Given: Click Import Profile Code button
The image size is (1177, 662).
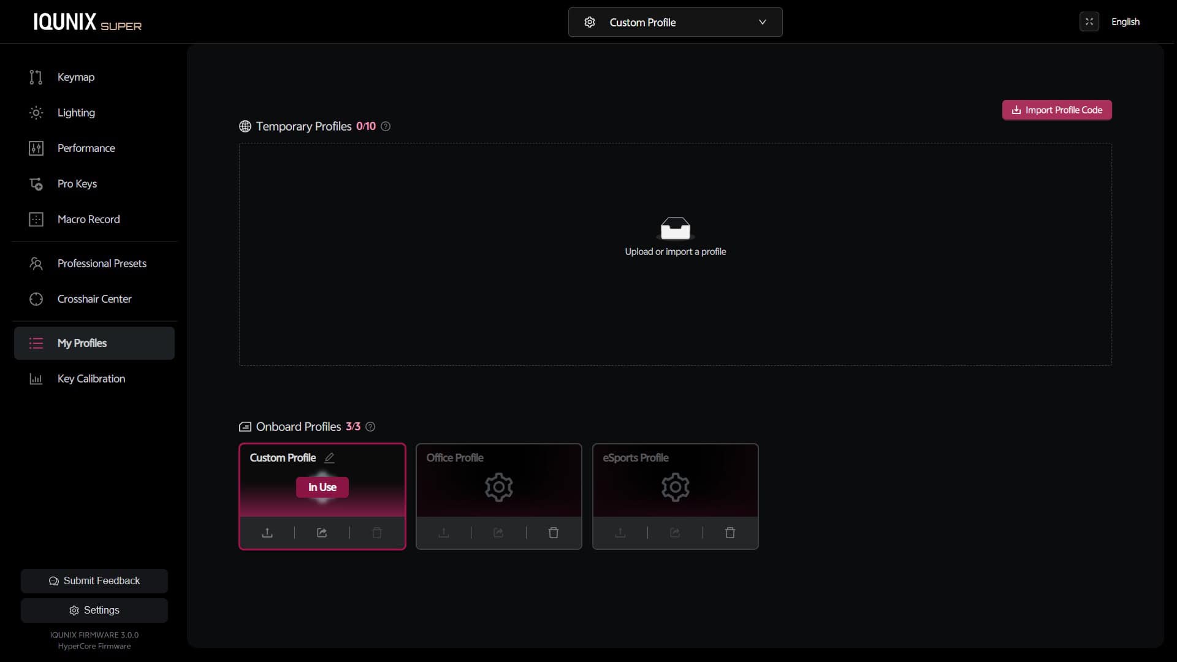Looking at the screenshot, I should (x=1057, y=110).
